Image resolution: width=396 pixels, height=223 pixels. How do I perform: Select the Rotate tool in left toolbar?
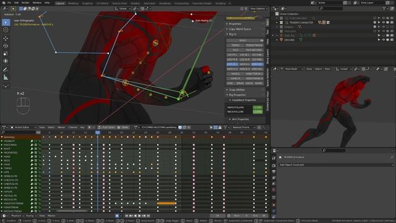6,46
